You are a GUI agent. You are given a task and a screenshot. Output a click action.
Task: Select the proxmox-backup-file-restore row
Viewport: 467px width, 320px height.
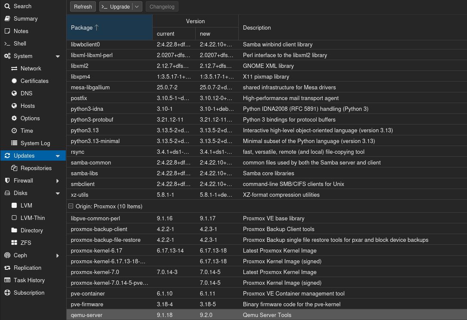267,240
